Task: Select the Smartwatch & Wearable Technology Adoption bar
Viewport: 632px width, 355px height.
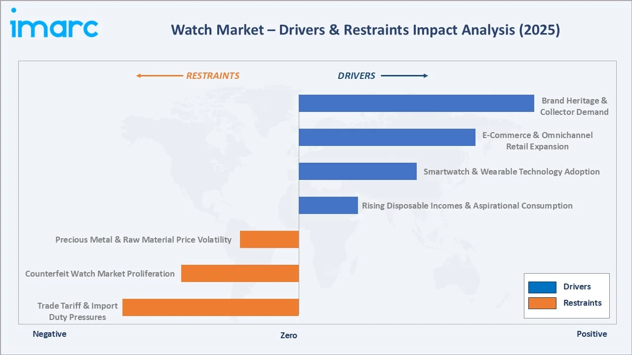Action: click(x=357, y=171)
